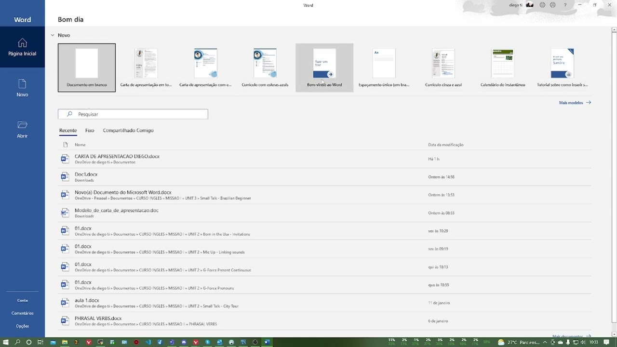617x347 pixels.
Task: Open Windows taskbar search
Action: tap(17, 342)
